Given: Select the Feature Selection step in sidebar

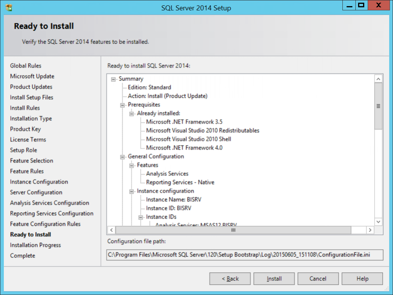Looking at the screenshot, I should tap(31, 161).
